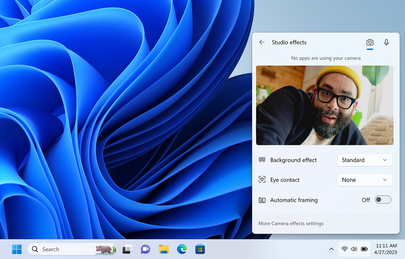
Task: Switch to the microphone effects tab
Action: [386, 43]
